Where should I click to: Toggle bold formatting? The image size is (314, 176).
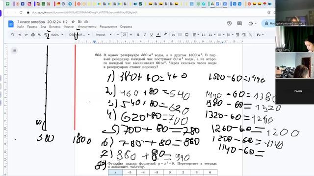(x=138, y=35)
